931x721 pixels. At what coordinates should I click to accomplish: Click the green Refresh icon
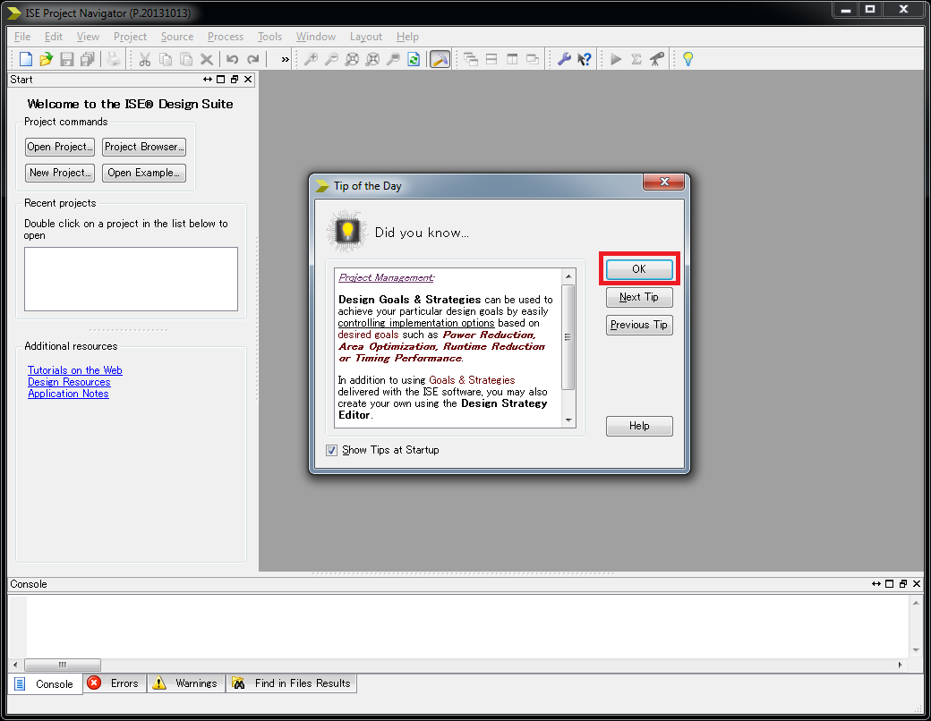[x=414, y=59]
